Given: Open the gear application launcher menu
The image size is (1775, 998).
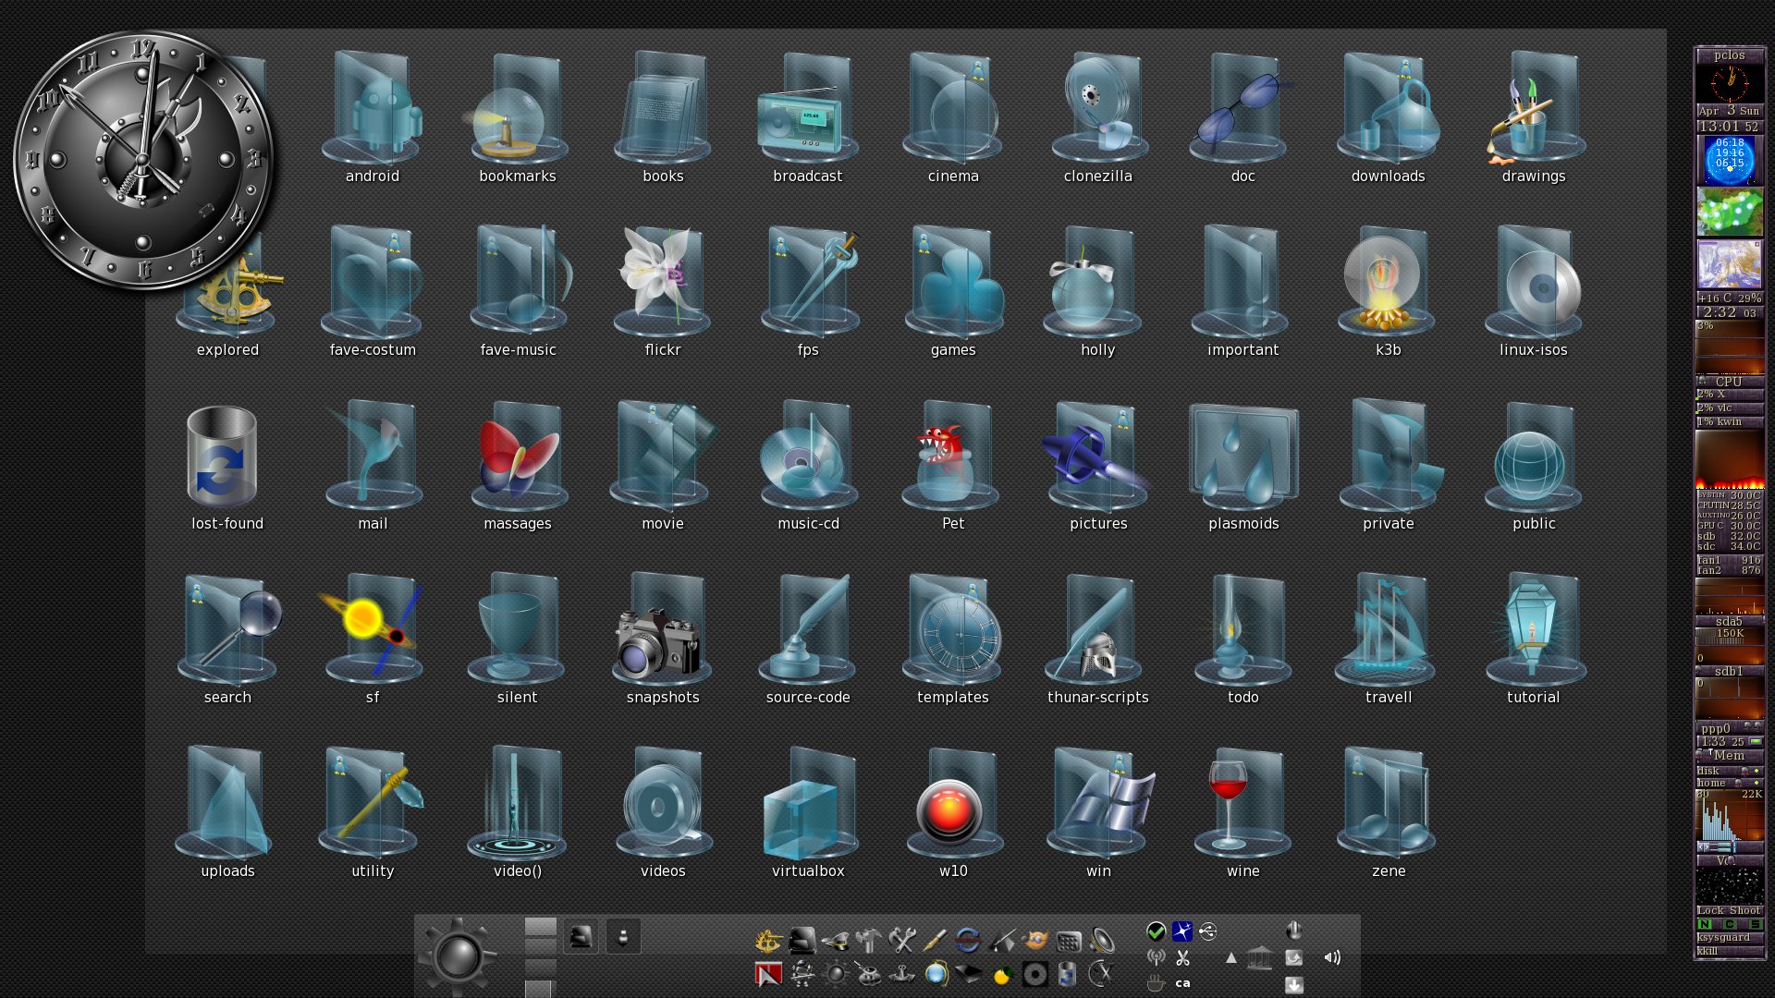Looking at the screenshot, I should 458,956.
